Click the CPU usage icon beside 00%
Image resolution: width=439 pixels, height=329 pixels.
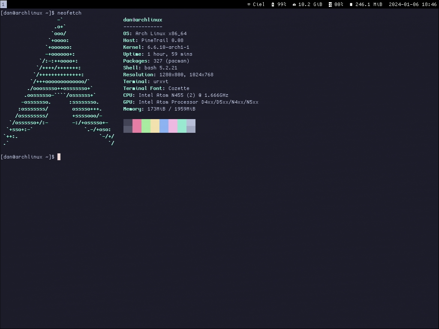point(330,4)
